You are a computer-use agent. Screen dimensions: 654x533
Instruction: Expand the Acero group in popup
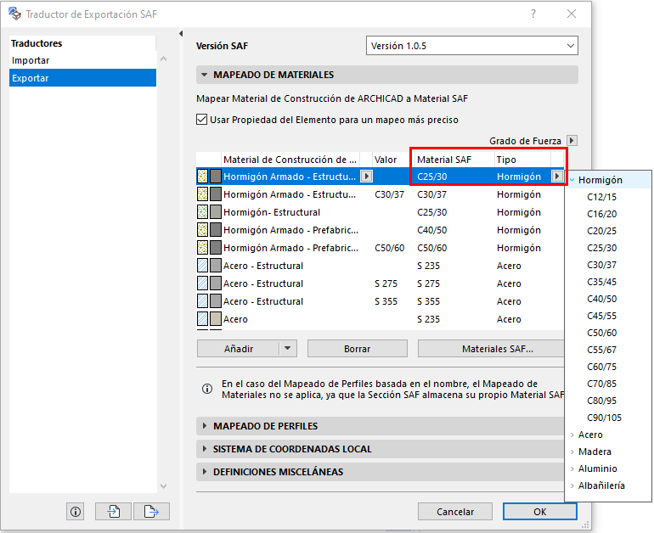pos(572,435)
